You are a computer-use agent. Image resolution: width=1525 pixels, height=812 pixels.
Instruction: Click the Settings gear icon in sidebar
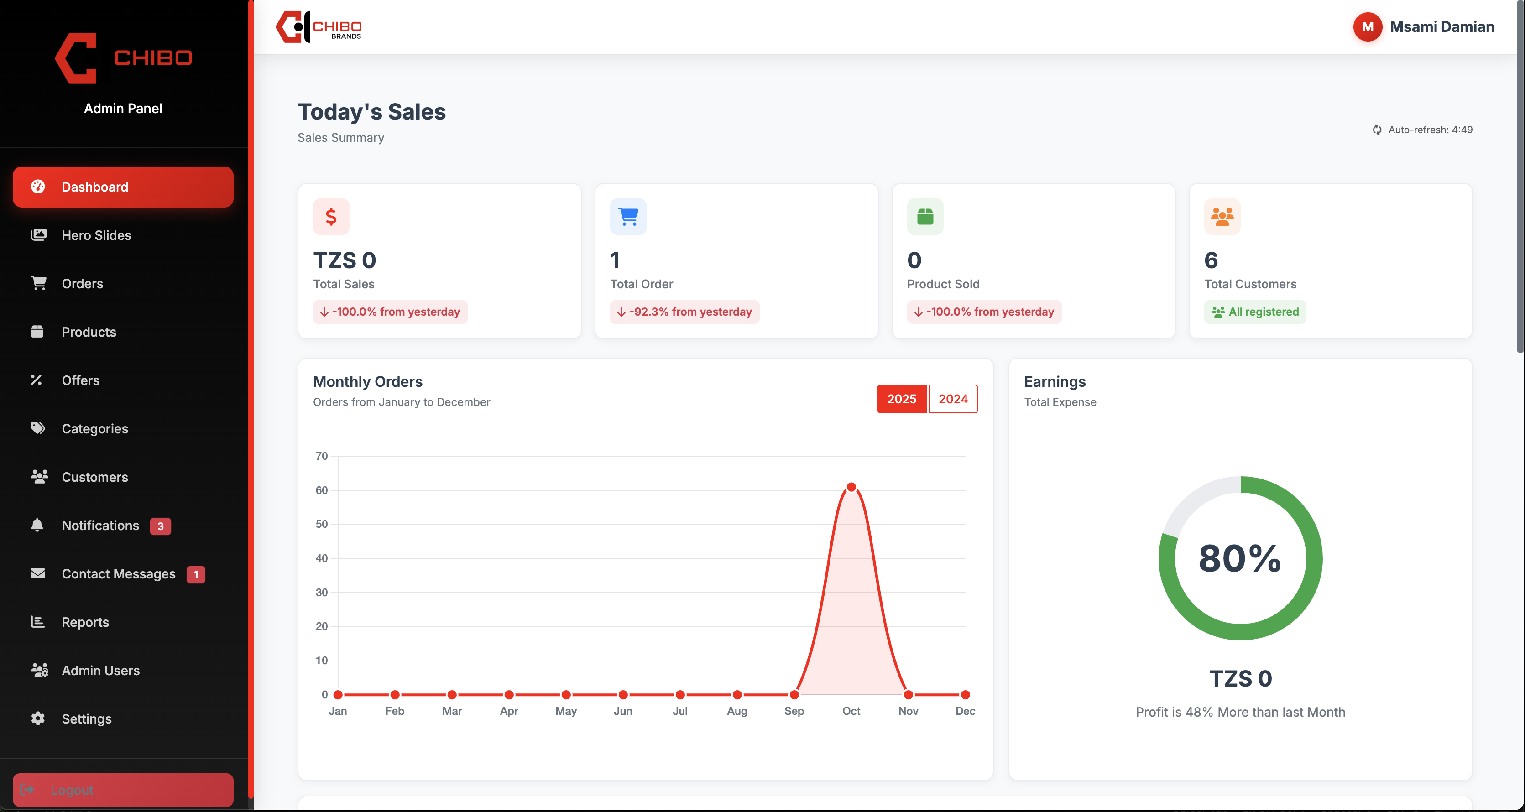point(38,718)
